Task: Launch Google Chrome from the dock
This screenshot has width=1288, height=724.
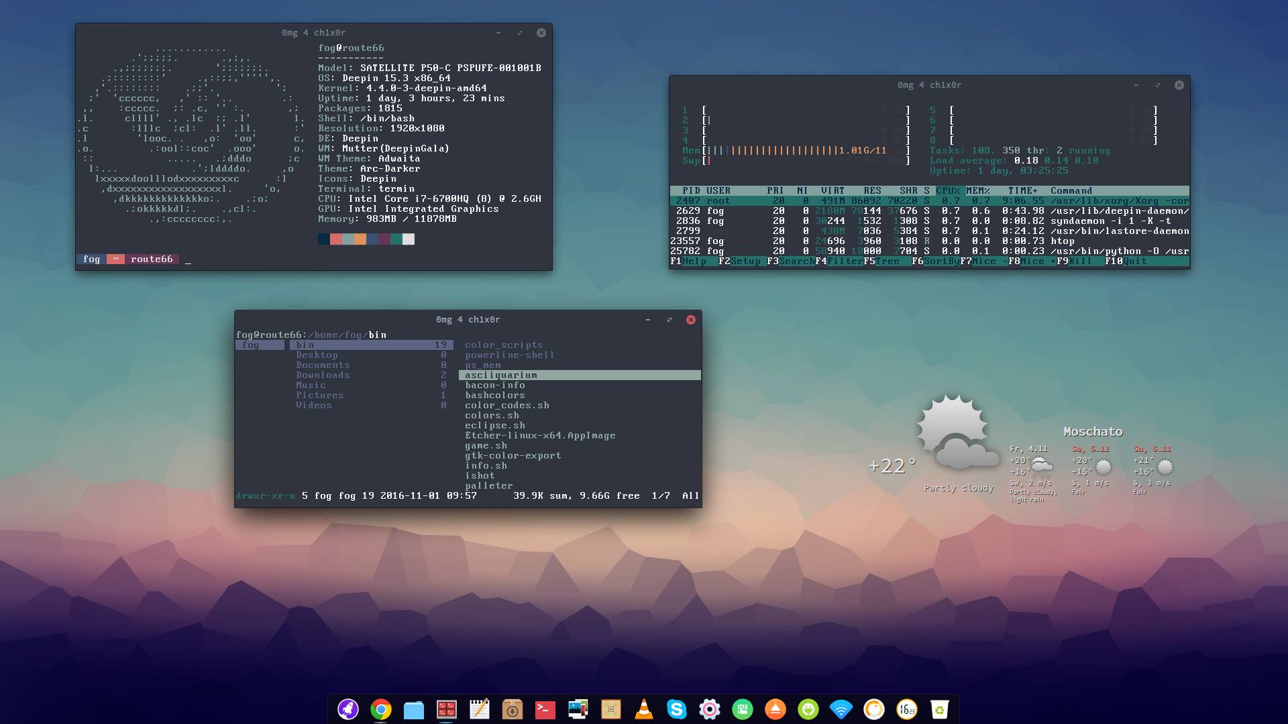Action: coord(381,709)
